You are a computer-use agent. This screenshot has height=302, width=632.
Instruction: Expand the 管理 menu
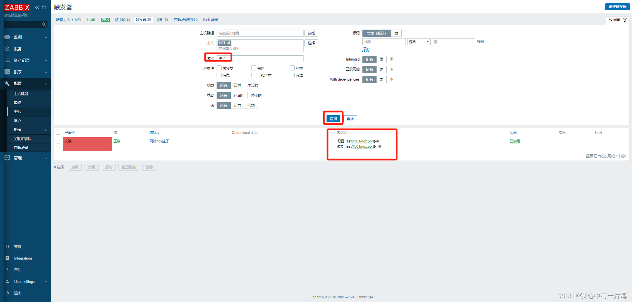pyautogui.click(x=46, y=158)
